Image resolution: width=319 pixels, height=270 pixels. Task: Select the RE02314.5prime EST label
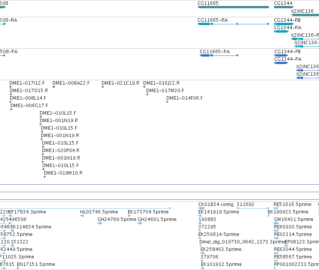[293, 235]
